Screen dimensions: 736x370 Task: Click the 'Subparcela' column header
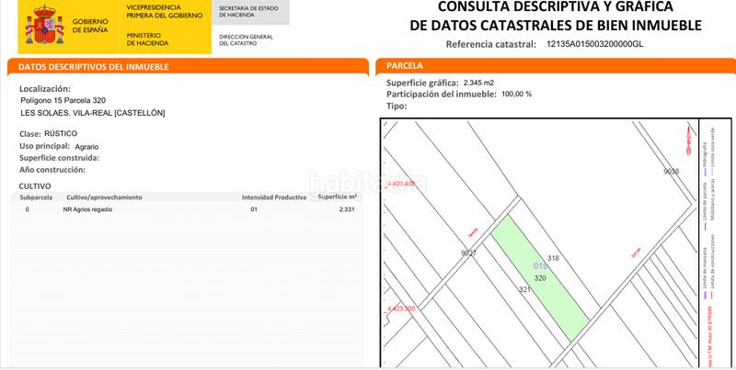(x=36, y=197)
